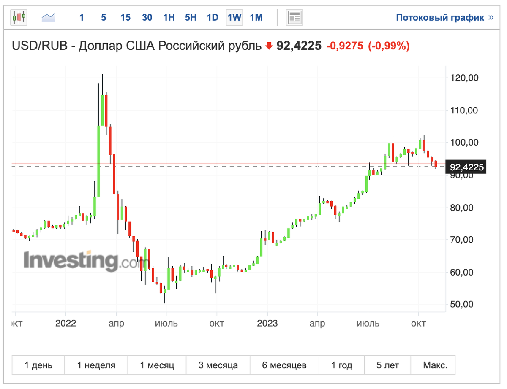Show the 6 месяцев range

pyautogui.click(x=284, y=365)
